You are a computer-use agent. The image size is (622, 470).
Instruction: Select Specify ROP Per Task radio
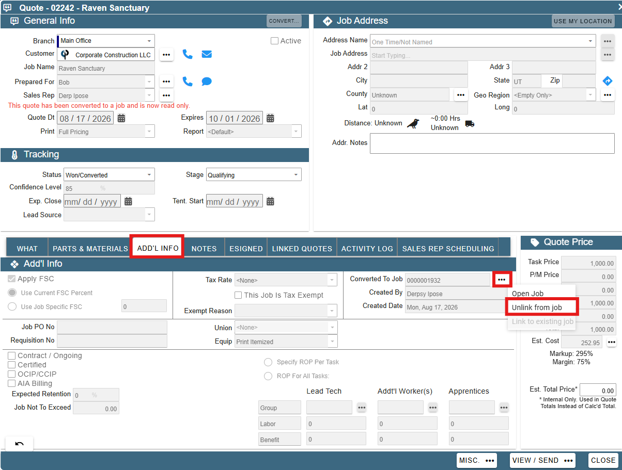point(268,362)
